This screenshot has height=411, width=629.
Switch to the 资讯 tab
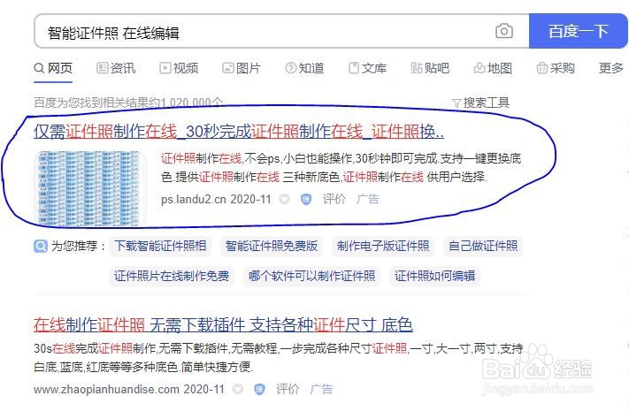[x=116, y=68]
